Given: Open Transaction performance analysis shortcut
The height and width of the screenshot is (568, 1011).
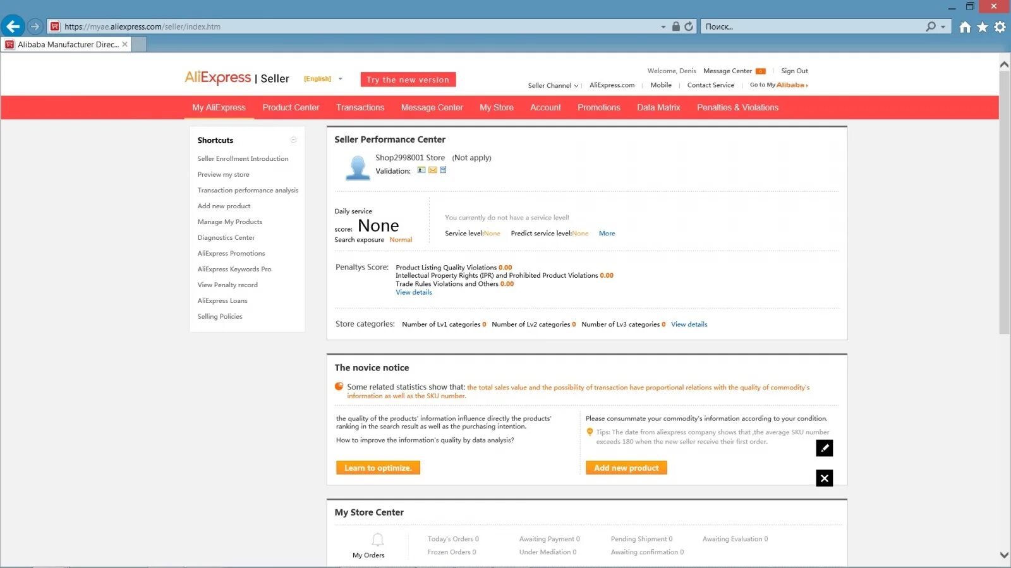Looking at the screenshot, I should click(248, 191).
